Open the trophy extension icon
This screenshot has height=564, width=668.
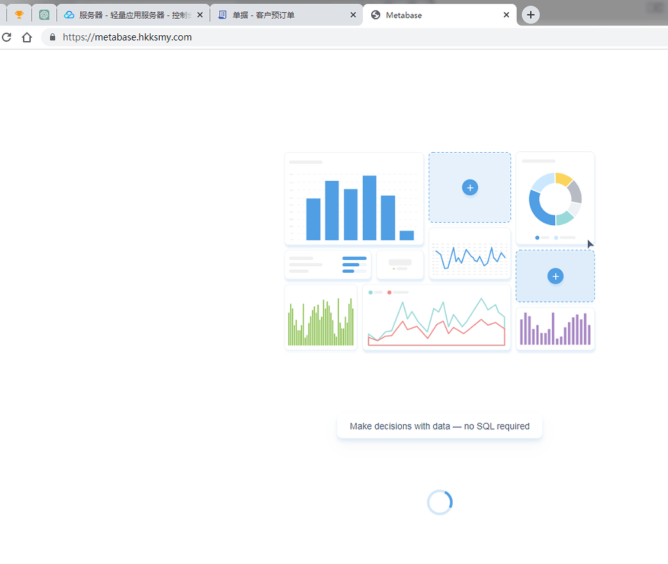(x=19, y=14)
